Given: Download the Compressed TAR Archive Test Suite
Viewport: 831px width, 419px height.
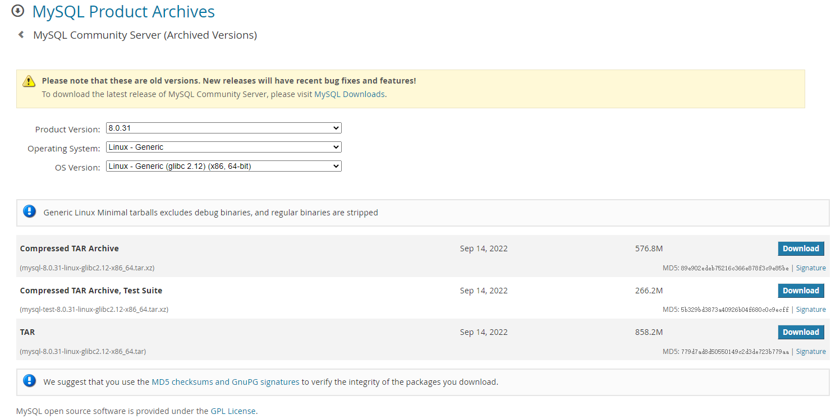Looking at the screenshot, I should [801, 291].
